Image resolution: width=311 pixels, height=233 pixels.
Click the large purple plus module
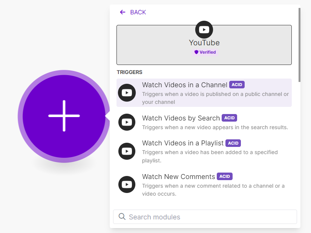64,116
